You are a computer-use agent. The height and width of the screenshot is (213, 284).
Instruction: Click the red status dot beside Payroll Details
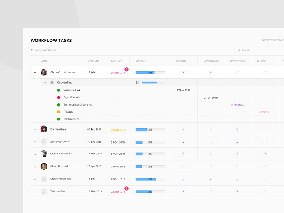point(59,97)
